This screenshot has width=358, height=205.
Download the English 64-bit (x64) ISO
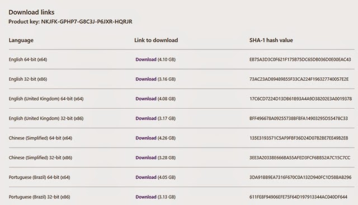[x=146, y=60]
